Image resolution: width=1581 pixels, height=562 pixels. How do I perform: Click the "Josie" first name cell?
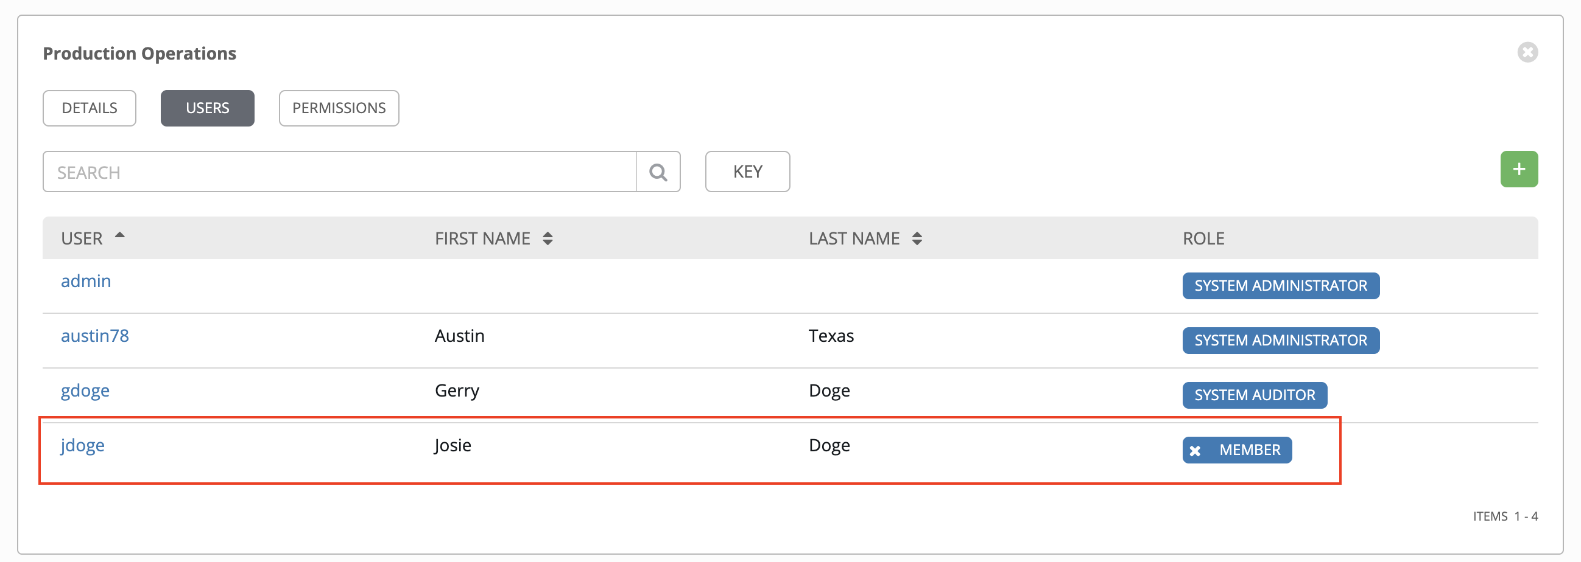coord(453,446)
